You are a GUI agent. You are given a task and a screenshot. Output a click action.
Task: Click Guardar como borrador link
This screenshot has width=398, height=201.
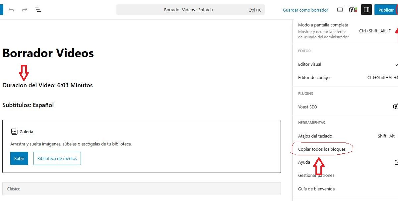coord(305,10)
